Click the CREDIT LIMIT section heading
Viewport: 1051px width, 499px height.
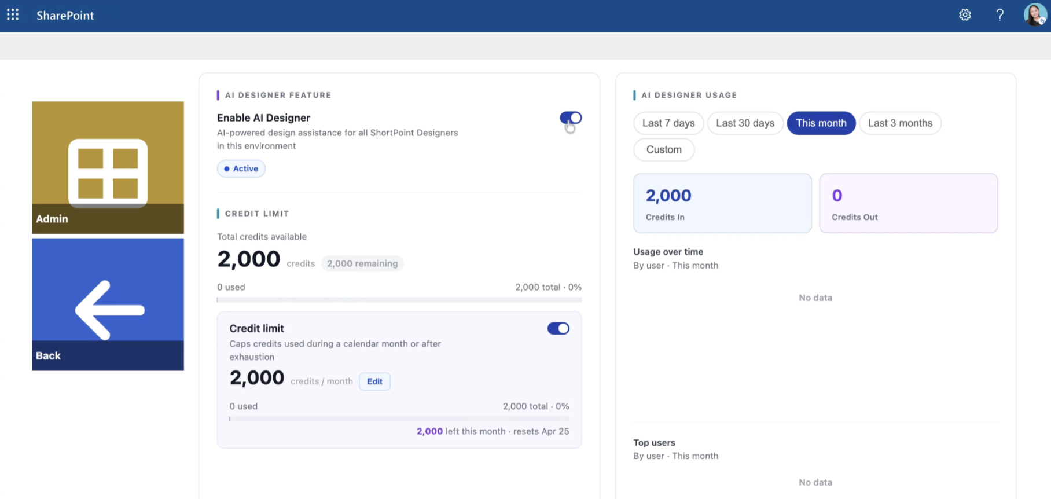click(257, 214)
